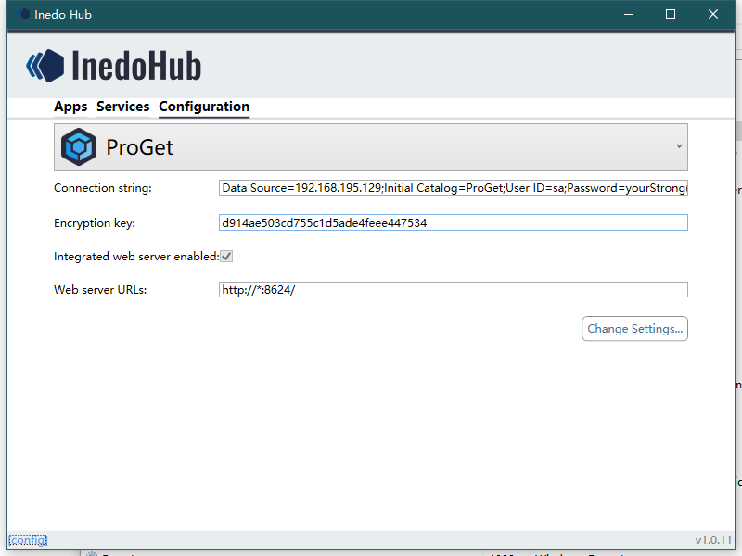Open the Apps tab

click(x=70, y=107)
